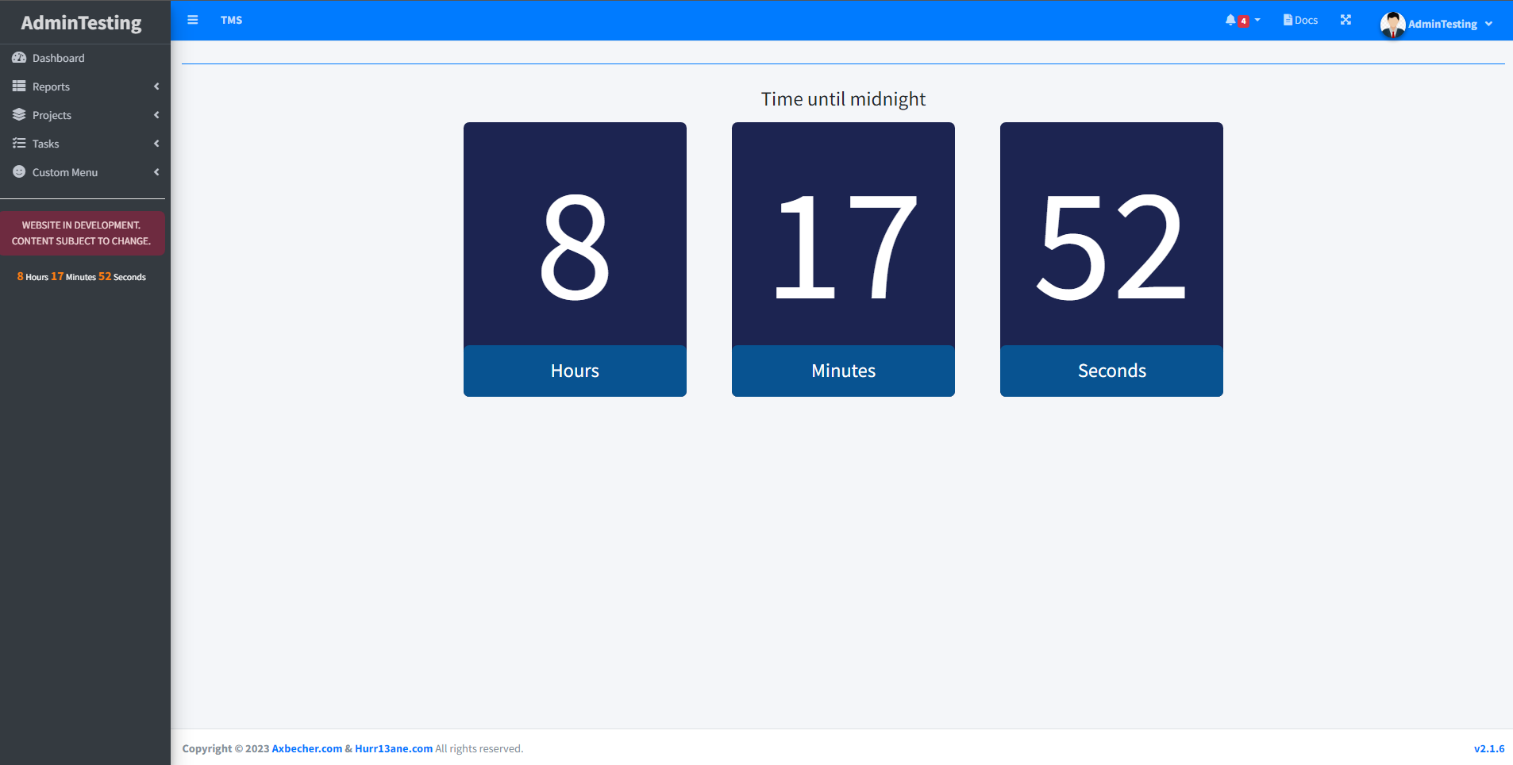
Task: Toggle fullscreen with the expand arrows icon
Action: (1346, 20)
